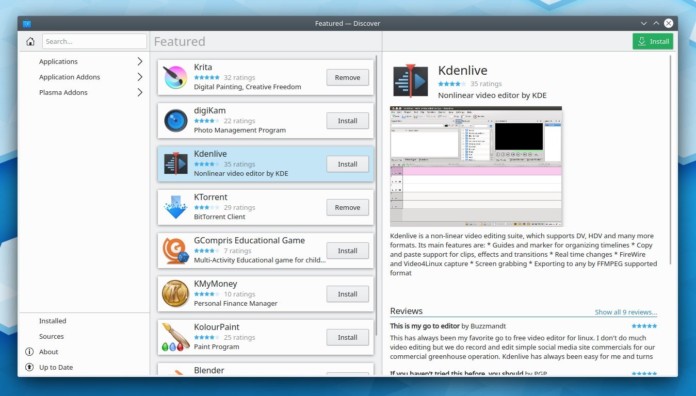Open the KolourPaint brush icon
The image size is (696, 396).
[x=173, y=337]
